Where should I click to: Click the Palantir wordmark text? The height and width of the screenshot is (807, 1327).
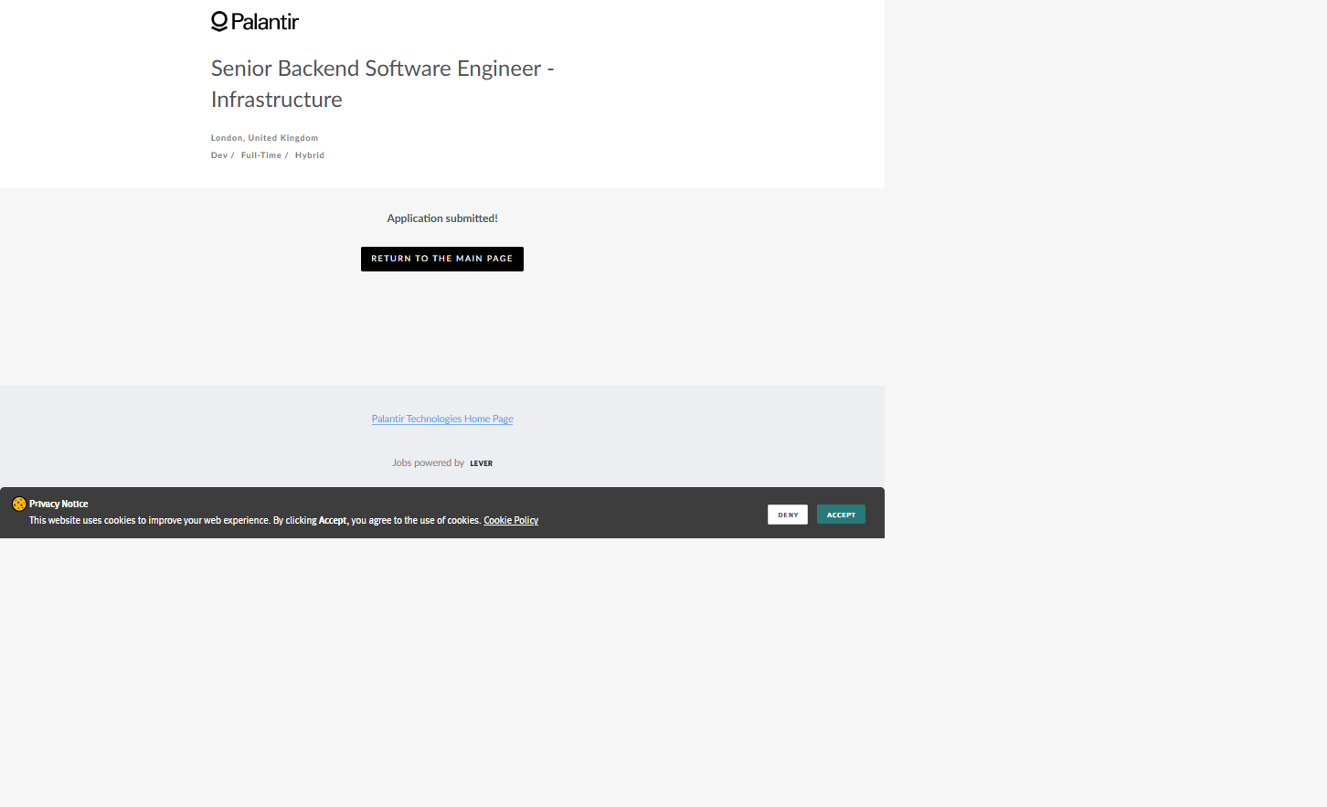[265, 22]
